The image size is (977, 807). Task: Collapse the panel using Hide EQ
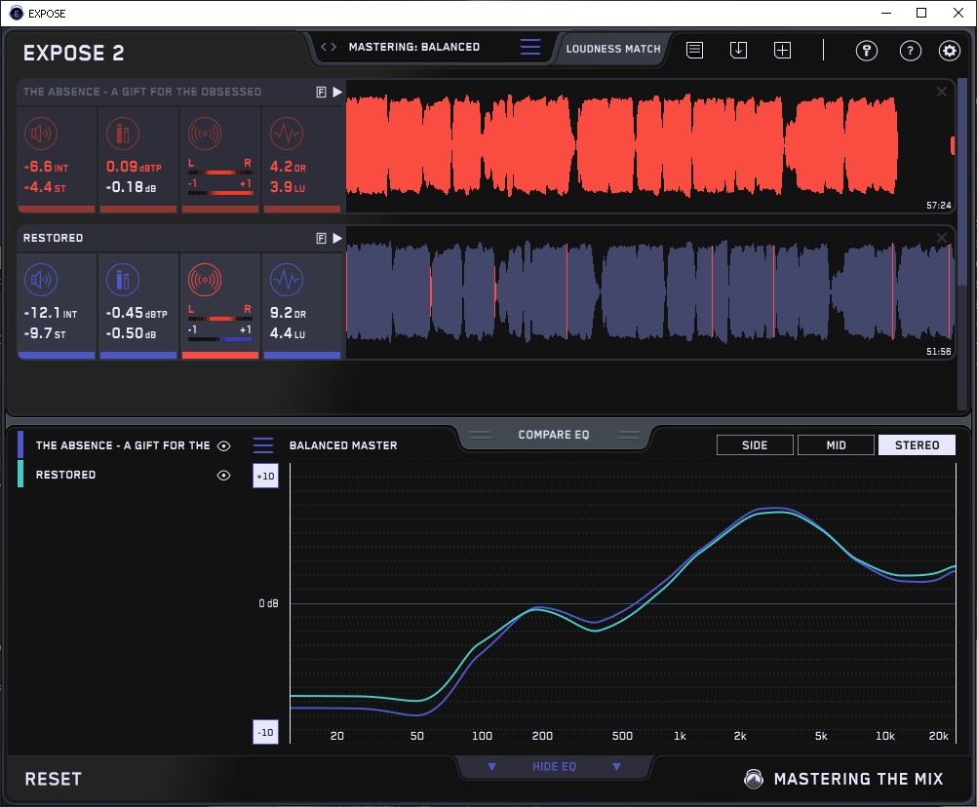pyautogui.click(x=554, y=766)
